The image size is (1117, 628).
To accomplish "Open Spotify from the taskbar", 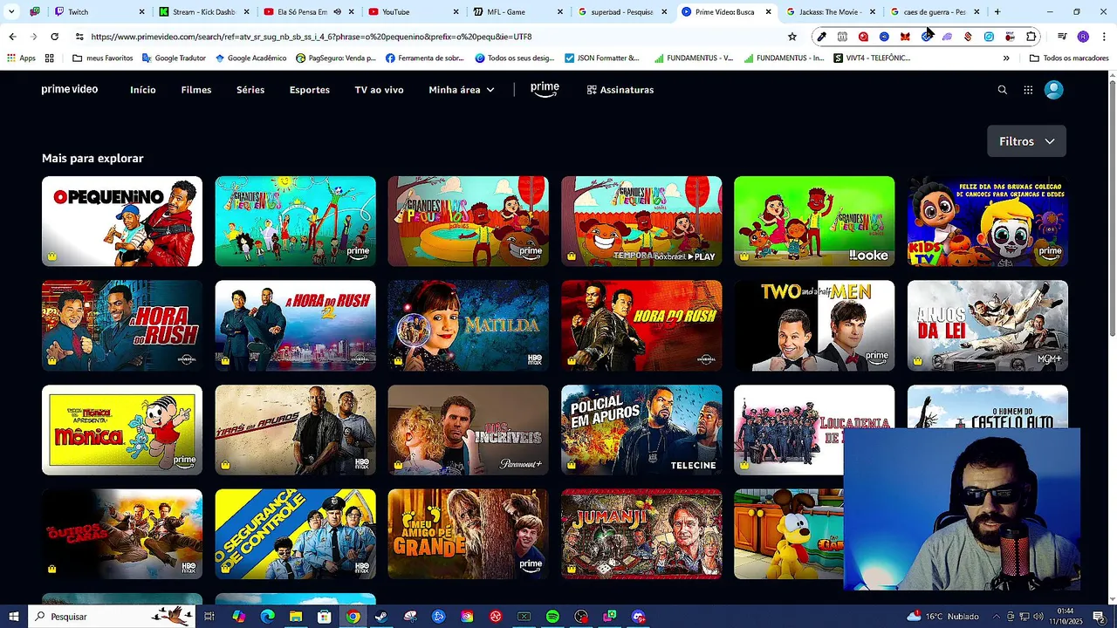I will pyautogui.click(x=552, y=617).
